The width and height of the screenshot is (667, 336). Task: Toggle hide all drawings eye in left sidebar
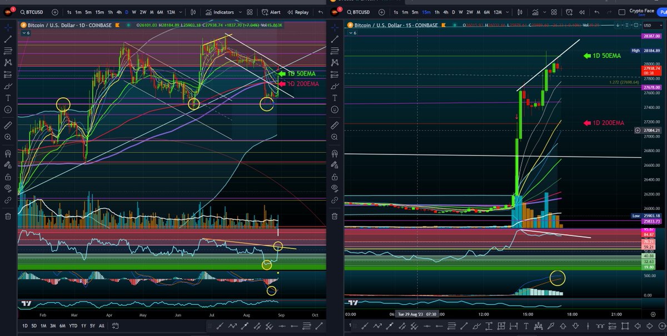tap(8, 189)
